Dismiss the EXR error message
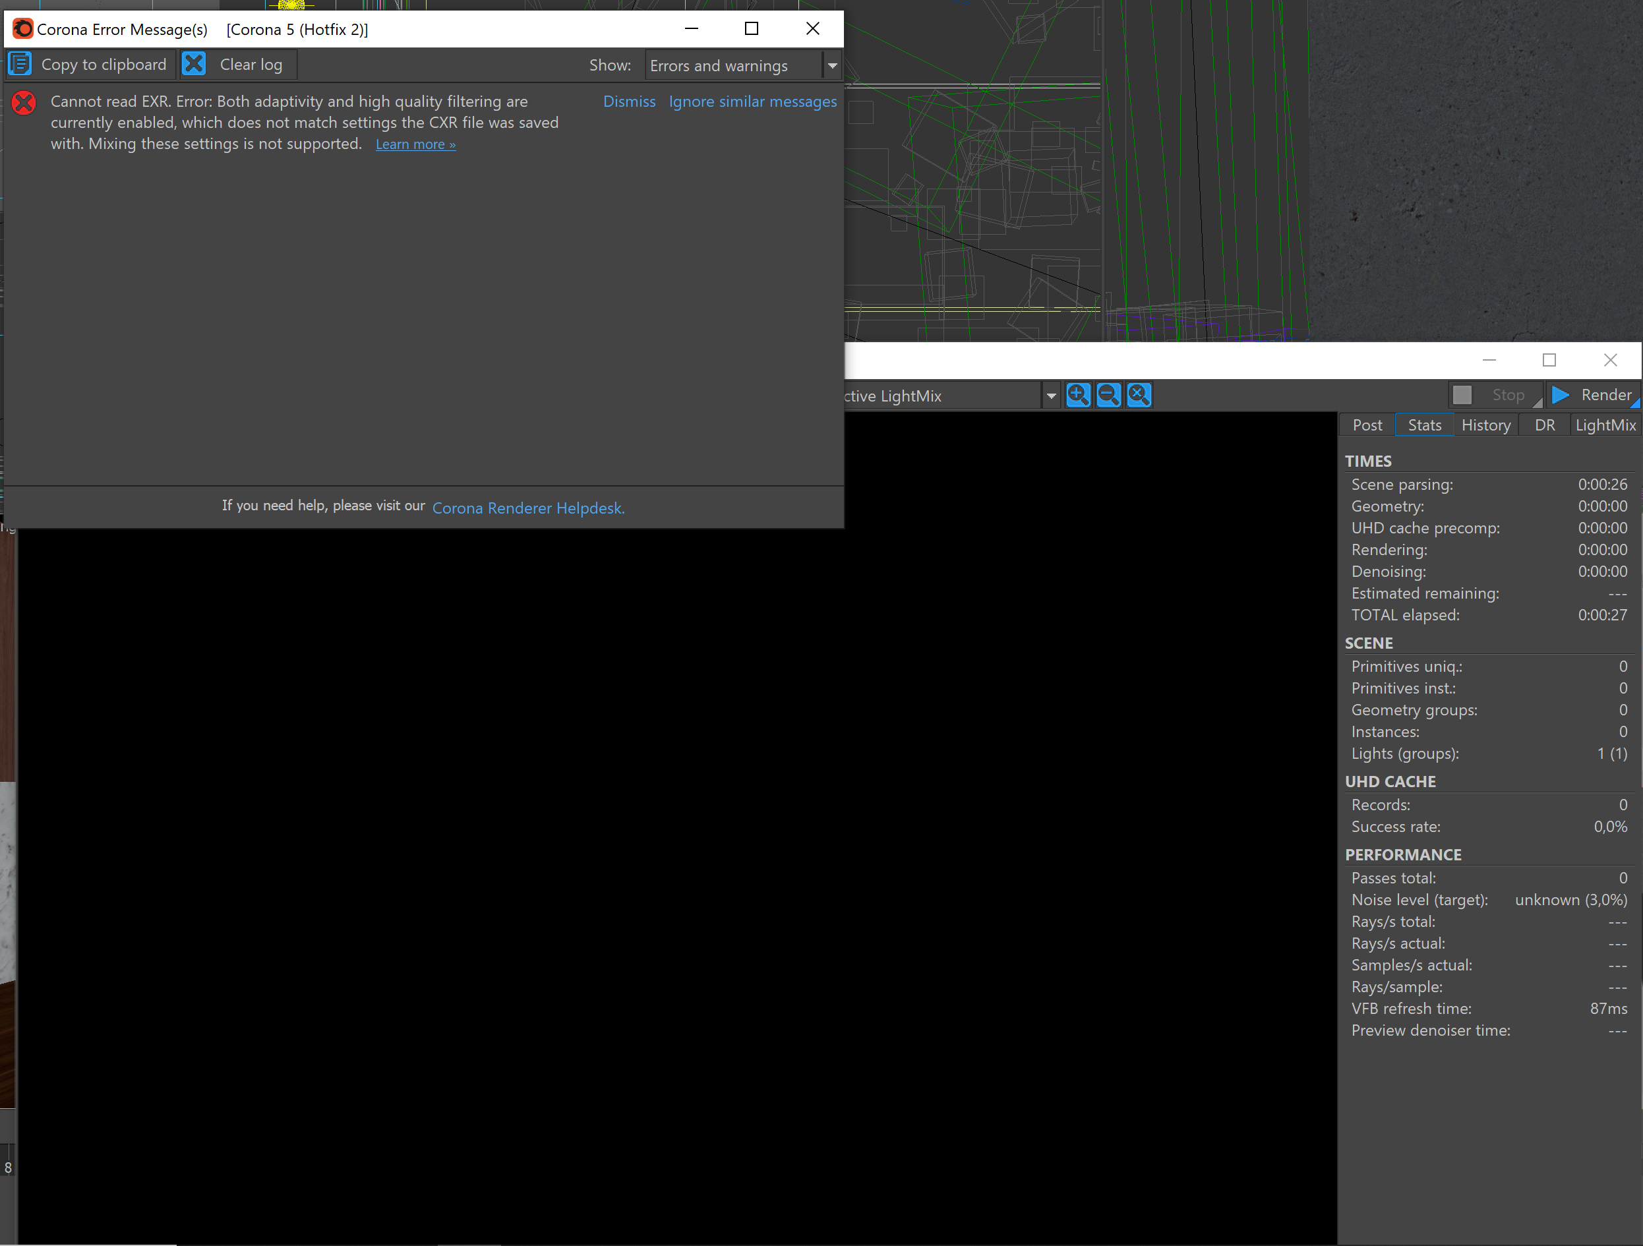This screenshot has width=1643, height=1246. [x=629, y=102]
